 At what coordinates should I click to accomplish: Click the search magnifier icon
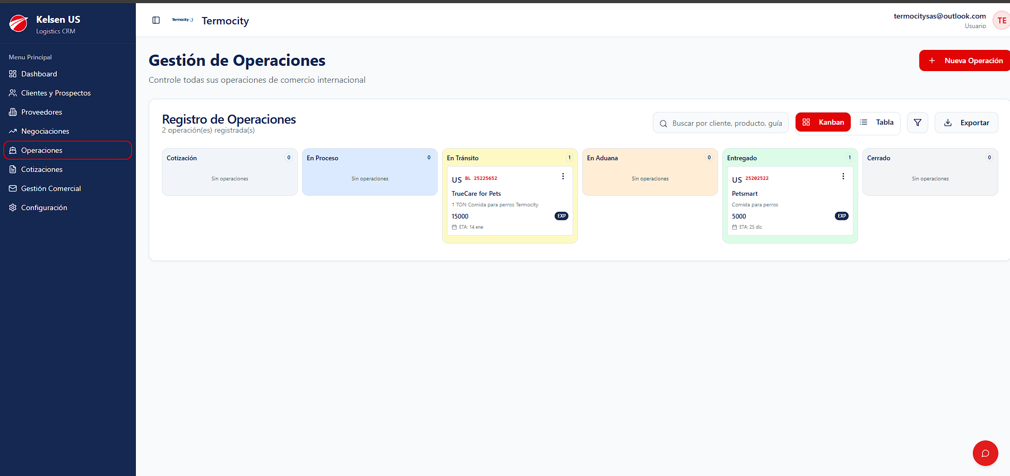pyautogui.click(x=663, y=124)
